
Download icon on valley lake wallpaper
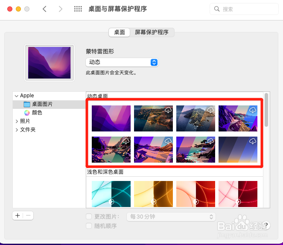pos(126,141)
